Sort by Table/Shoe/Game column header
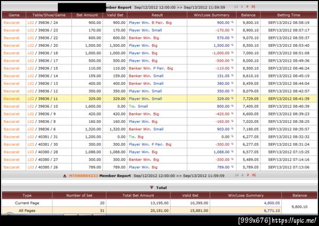319x226 pixels. 49,15
